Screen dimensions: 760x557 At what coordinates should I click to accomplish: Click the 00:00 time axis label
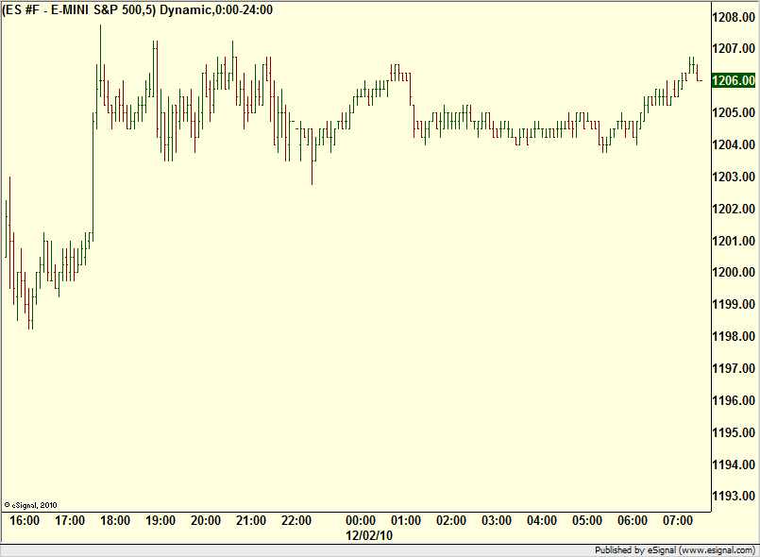361,520
